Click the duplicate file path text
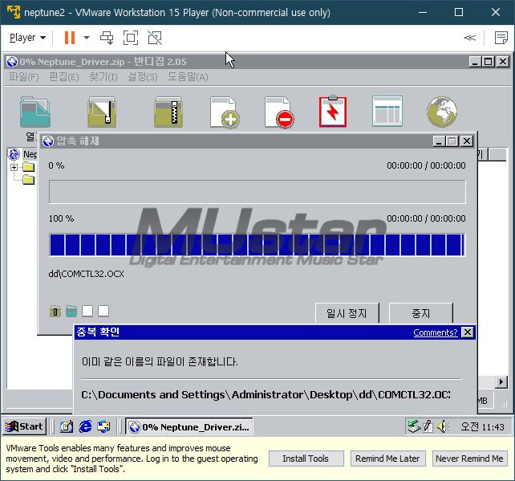 tap(266, 394)
